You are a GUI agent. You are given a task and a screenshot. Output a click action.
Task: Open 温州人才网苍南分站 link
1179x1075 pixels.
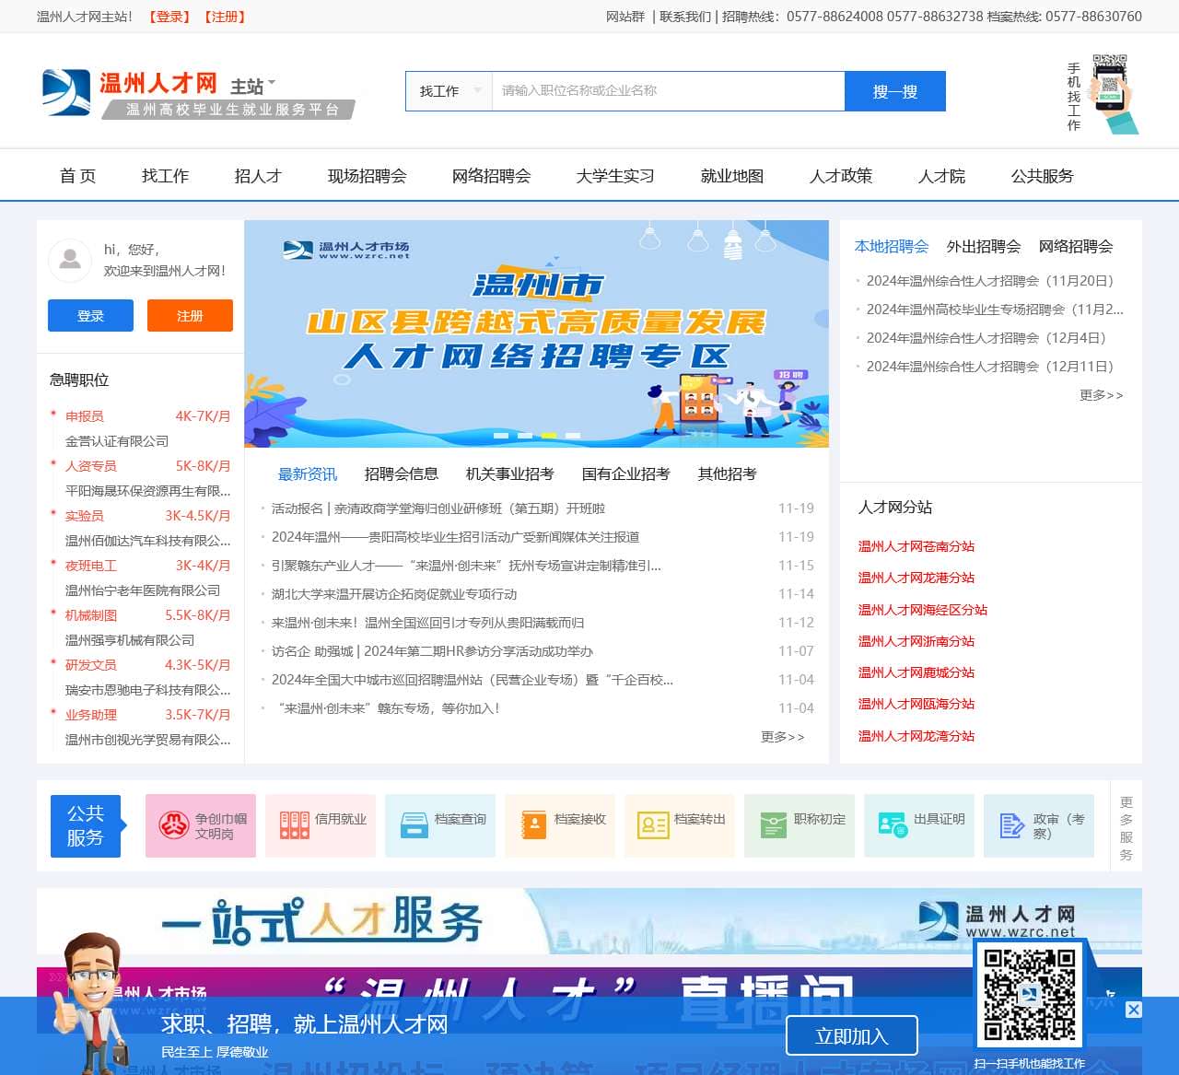pyautogui.click(x=916, y=546)
